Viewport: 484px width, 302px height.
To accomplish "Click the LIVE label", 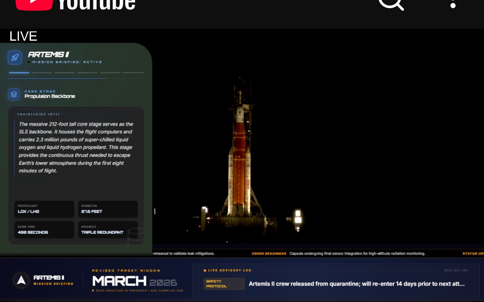I will (23, 37).
